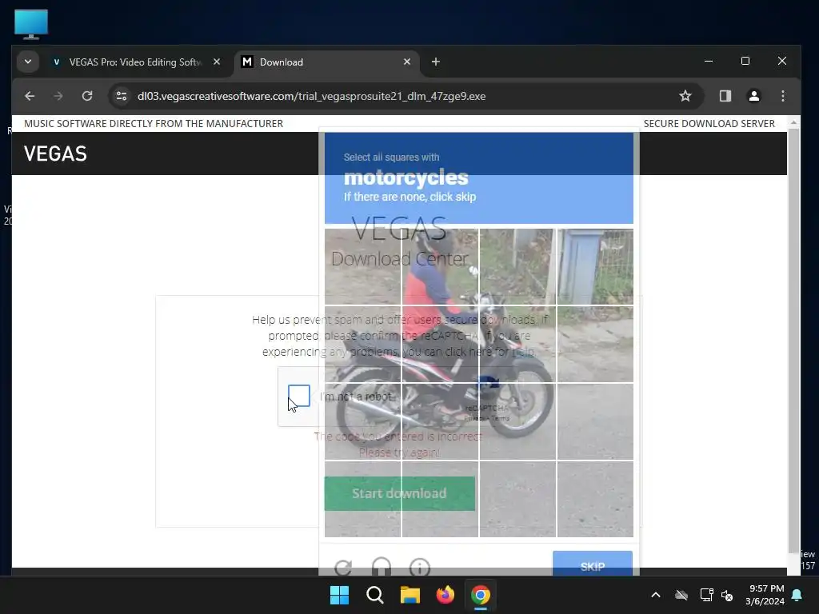This screenshot has width=819, height=614.
Task: Maximize the Chrome window
Action: (745, 61)
